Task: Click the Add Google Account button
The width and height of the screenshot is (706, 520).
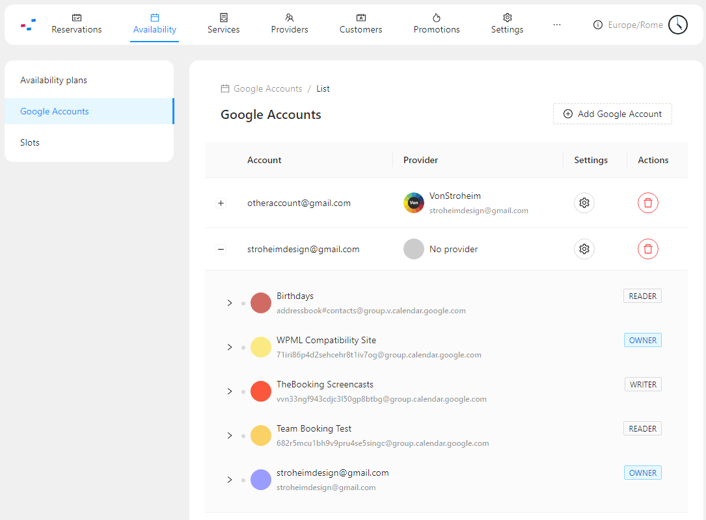Action: point(612,113)
